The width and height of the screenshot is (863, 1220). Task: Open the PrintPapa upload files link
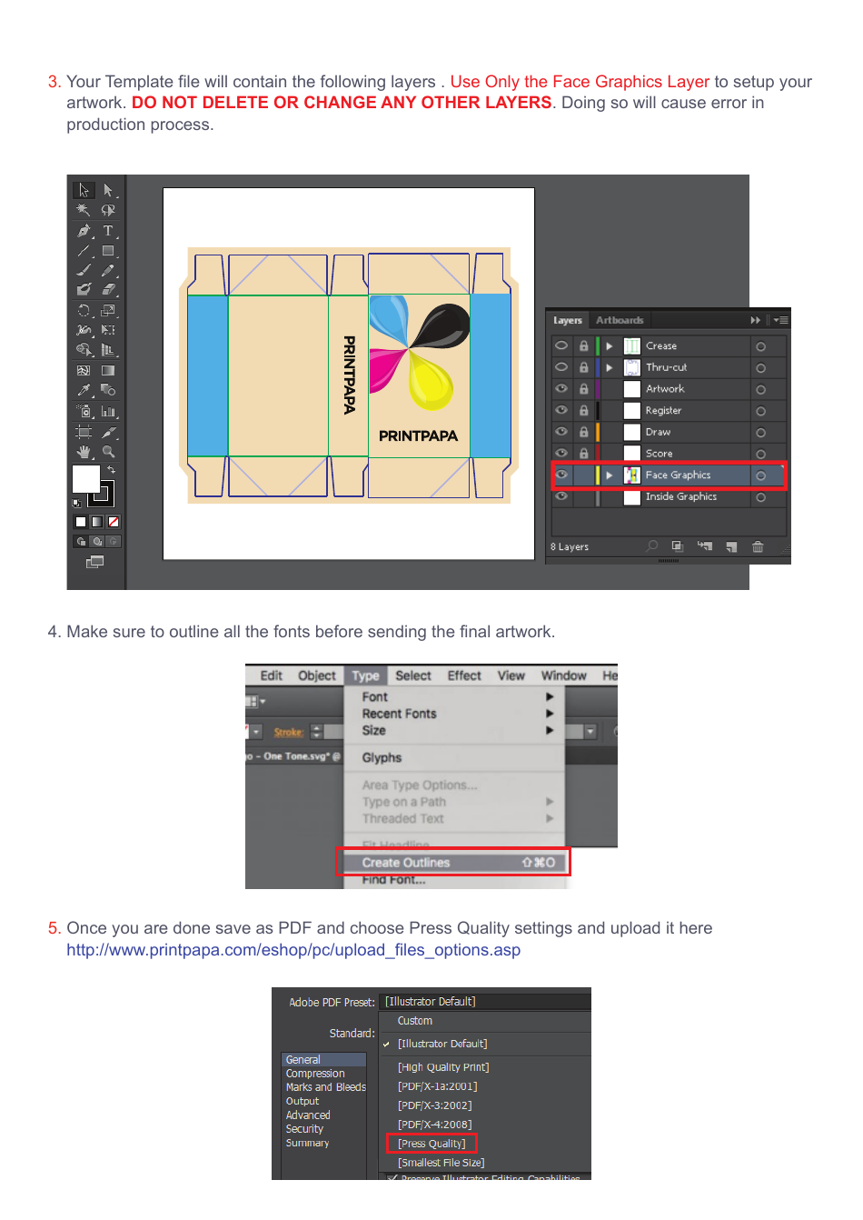[x=293, y=949]
